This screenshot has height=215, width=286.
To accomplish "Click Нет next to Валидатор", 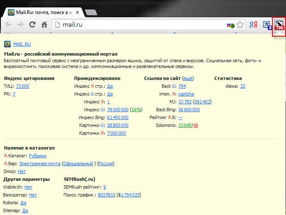I will pyautogui.click(x=33, y=195).
